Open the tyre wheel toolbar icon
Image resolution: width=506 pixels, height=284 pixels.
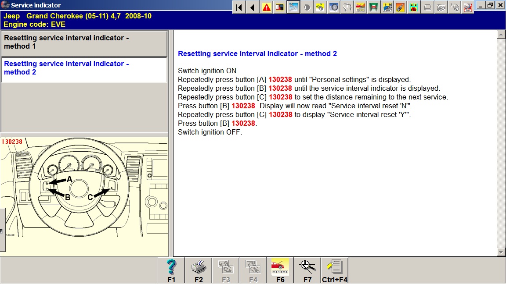pos(334,7)
